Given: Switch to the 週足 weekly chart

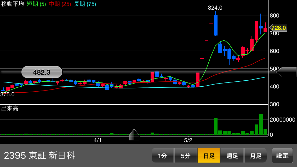Looking at the screenshot, I should pyautogui.click(x=232, y=156).
